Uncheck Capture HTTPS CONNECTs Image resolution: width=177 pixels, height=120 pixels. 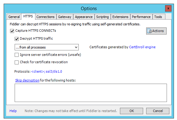(x=12, y=31)
